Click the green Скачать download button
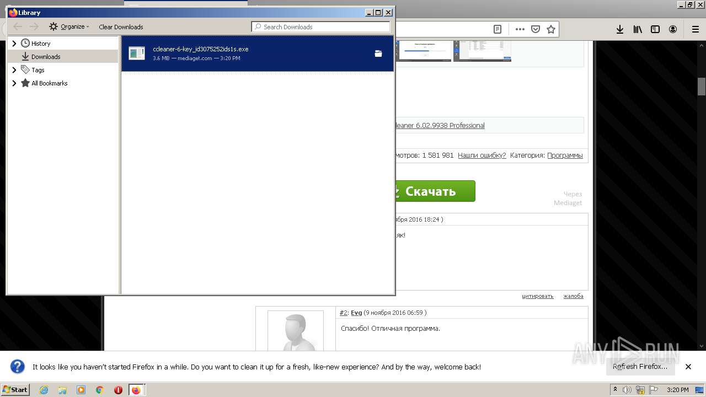 [x=435, y=191]
